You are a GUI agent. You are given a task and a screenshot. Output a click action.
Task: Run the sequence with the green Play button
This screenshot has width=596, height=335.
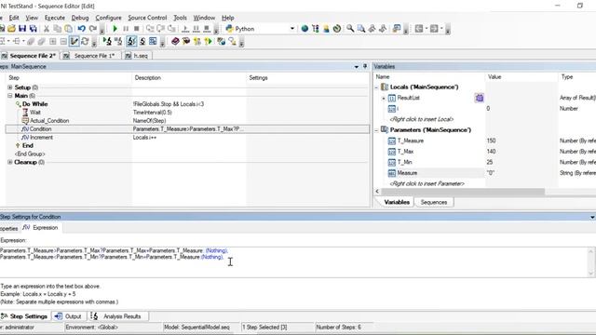[x=115, y=29]
